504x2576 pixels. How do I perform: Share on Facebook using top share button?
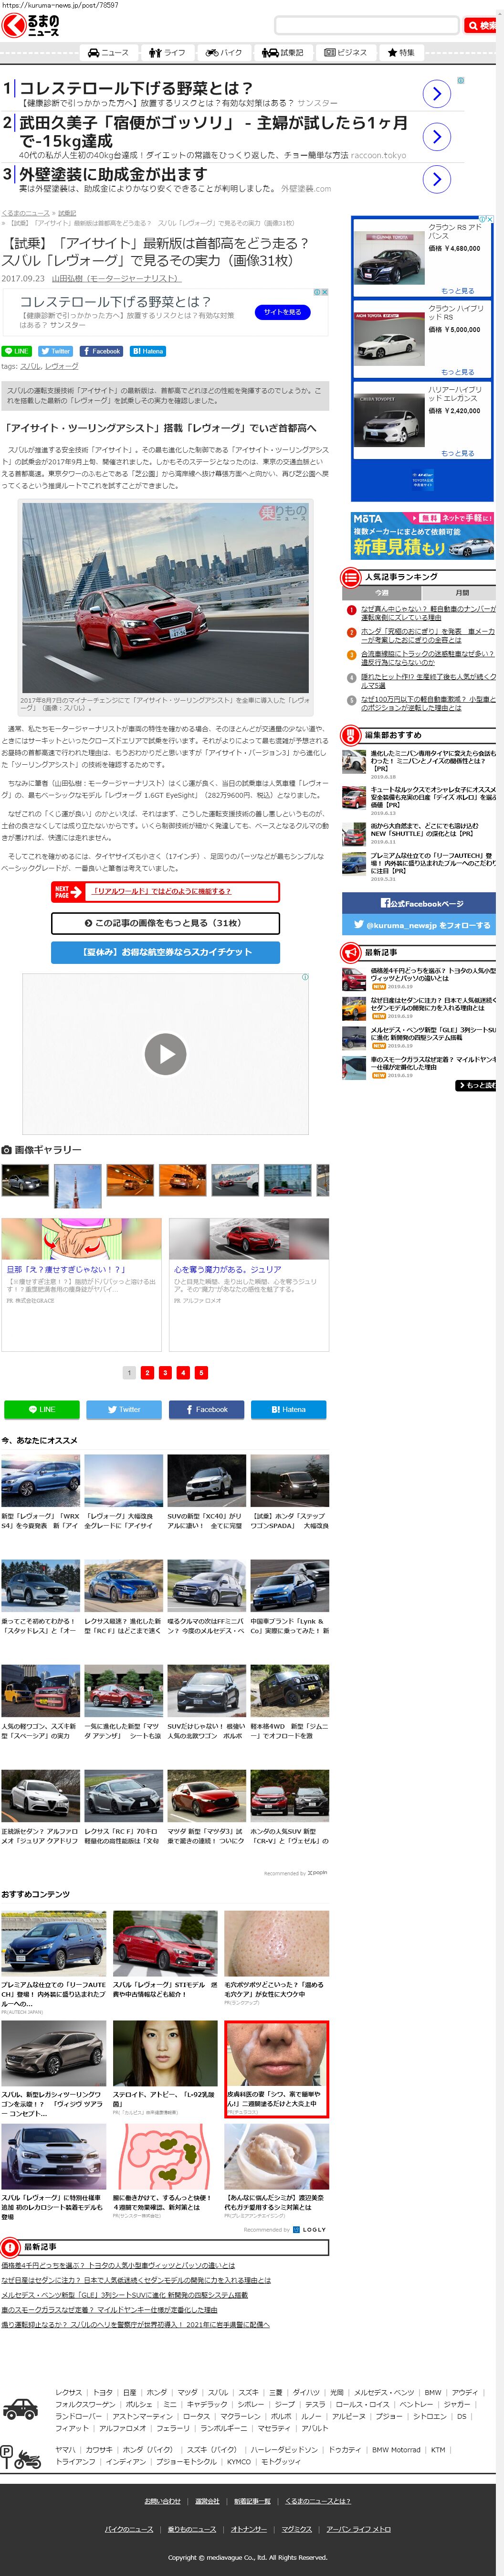point(101,351)
